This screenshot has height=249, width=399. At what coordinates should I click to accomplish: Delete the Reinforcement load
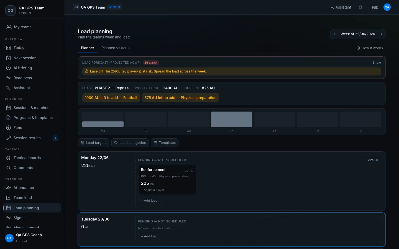pyautogui.click(x=192, y=170)
